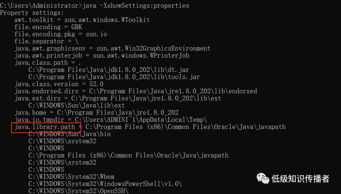Click the java.io.tmpdir property line
Screen dimensions: 341x194
pos(111,120)
